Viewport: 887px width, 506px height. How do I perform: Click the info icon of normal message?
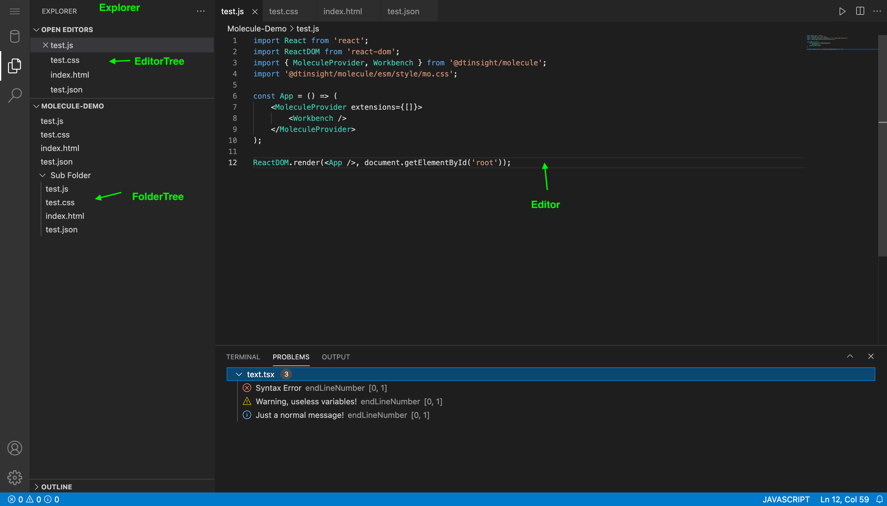247,415
